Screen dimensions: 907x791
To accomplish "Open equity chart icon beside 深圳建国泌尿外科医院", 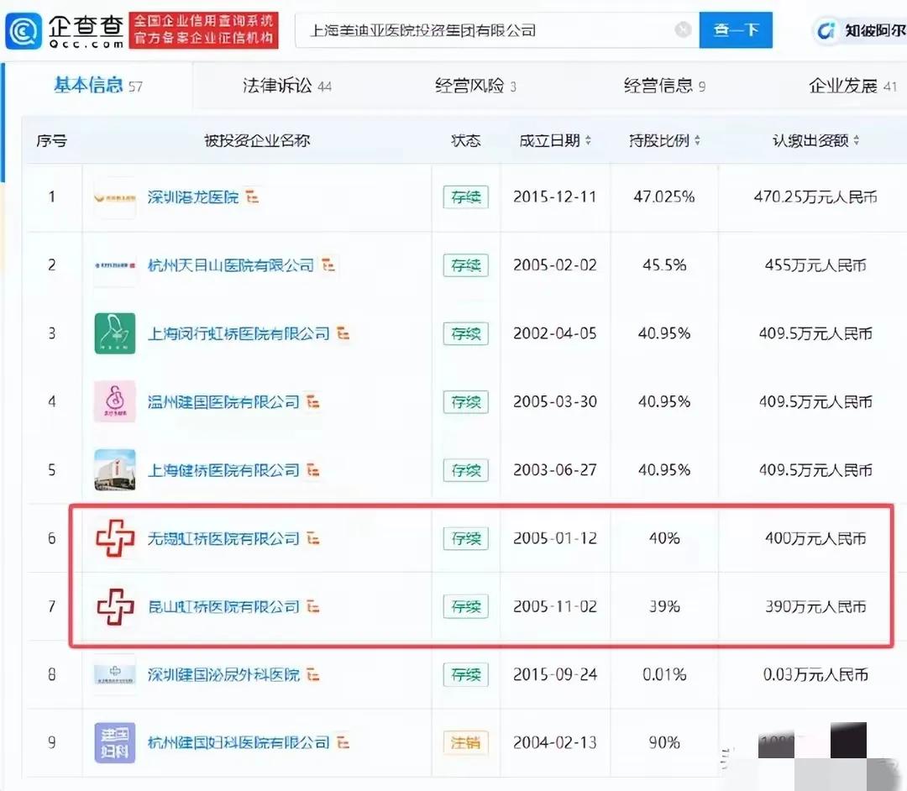I will coord(313,674).
